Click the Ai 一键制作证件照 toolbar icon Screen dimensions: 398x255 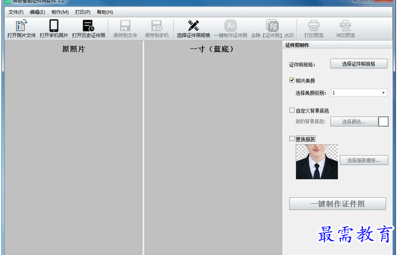[230, 28]
